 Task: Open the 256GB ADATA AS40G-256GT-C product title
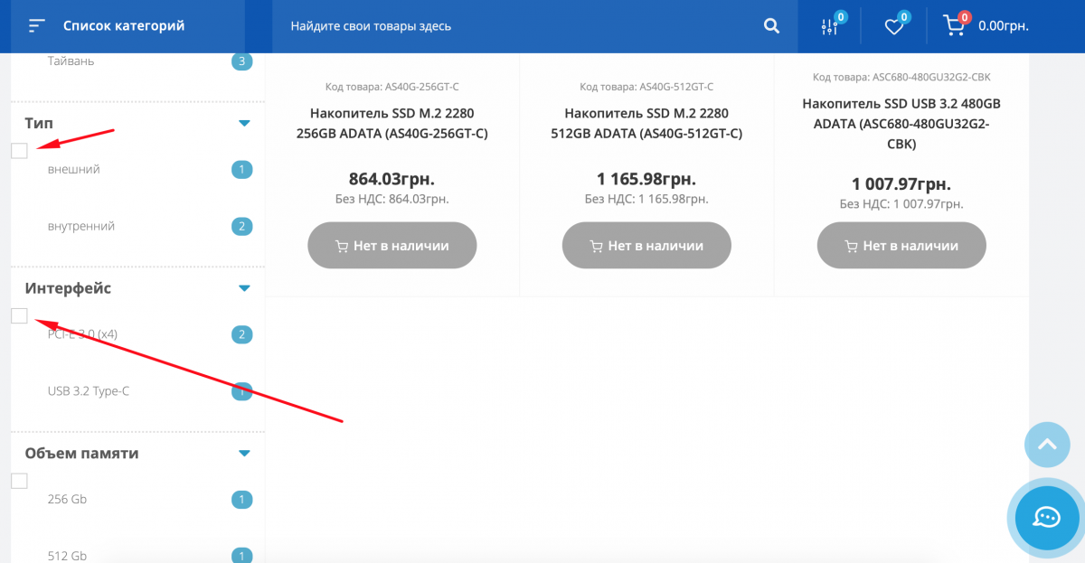tap(392, 124)
